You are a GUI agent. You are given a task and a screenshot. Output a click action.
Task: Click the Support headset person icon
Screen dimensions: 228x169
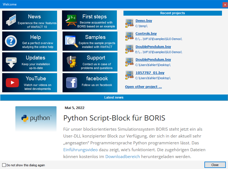tap(72, 62)
